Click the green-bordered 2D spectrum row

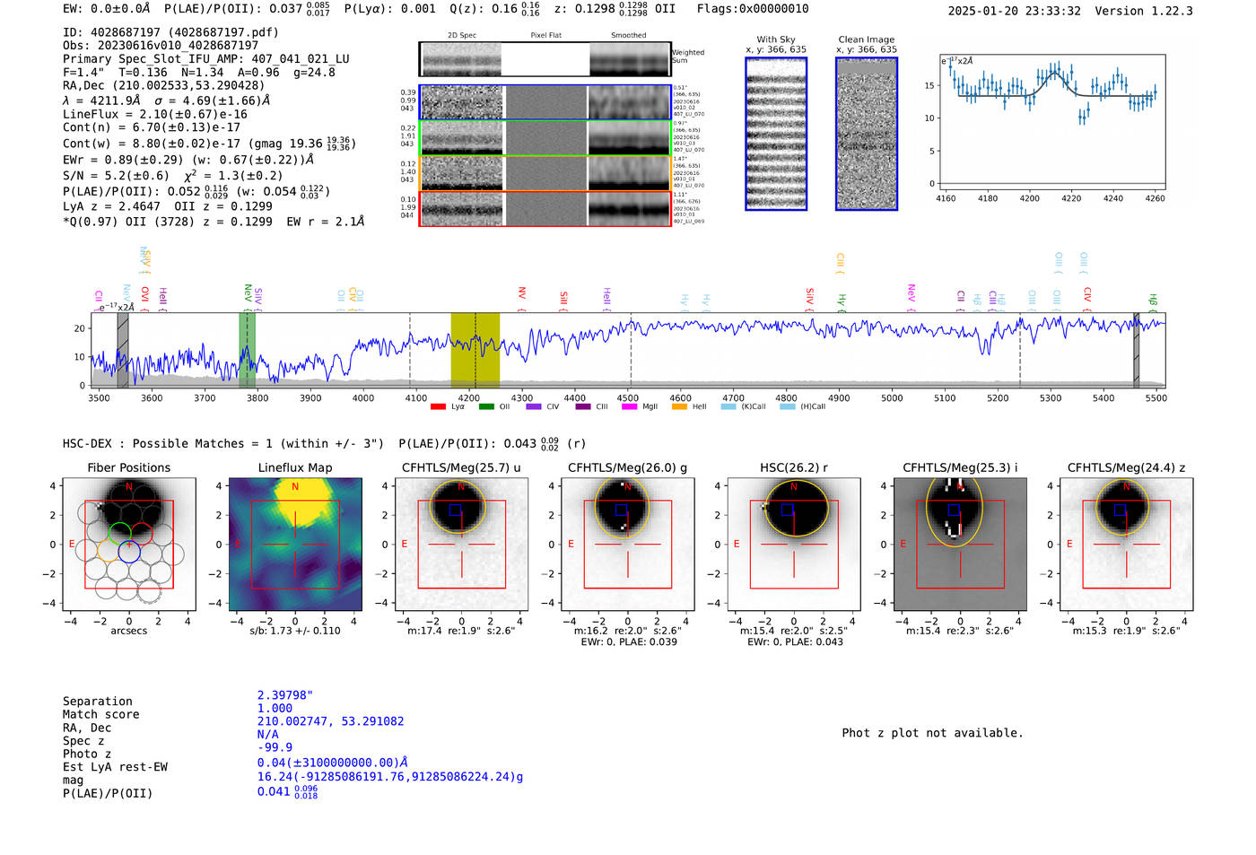[x=545, y=138]
